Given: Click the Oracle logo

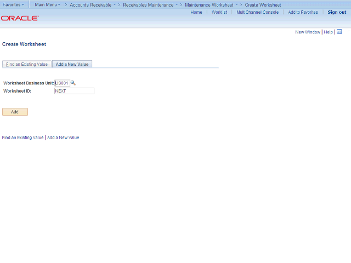Looking at the screenshot, I should tap(20, 18).
